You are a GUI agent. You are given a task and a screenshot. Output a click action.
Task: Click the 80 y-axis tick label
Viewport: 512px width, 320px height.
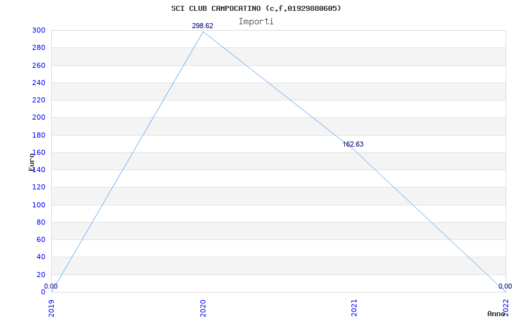click(41, 222)
